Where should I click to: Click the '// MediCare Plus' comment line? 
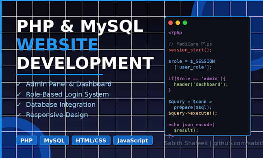(x=190, y=44)
